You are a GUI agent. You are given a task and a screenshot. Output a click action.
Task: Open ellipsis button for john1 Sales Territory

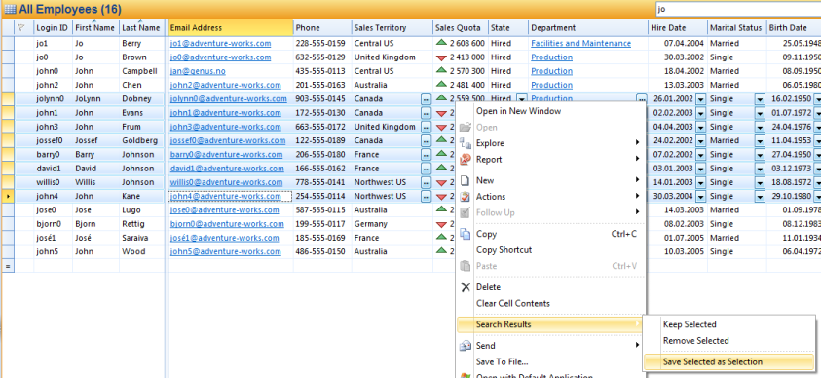tap(427, 113)
